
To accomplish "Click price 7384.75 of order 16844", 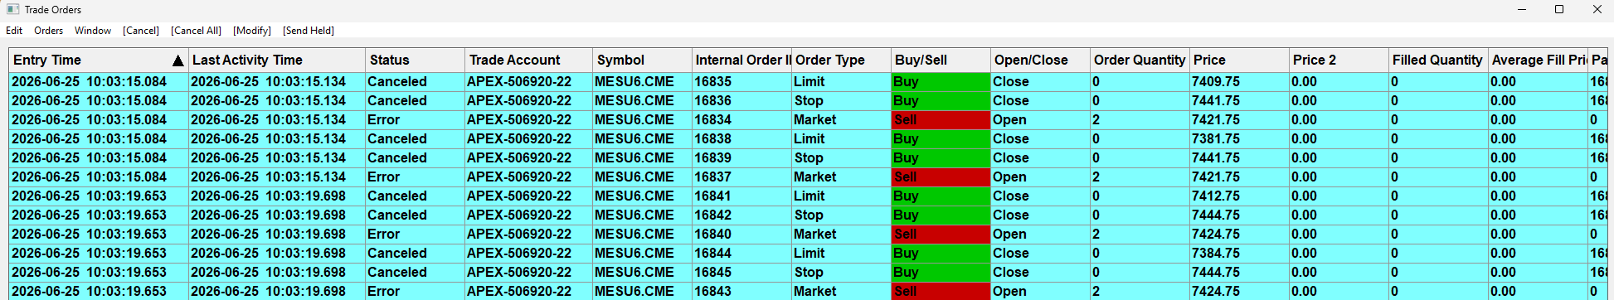I will point(1216,253).
